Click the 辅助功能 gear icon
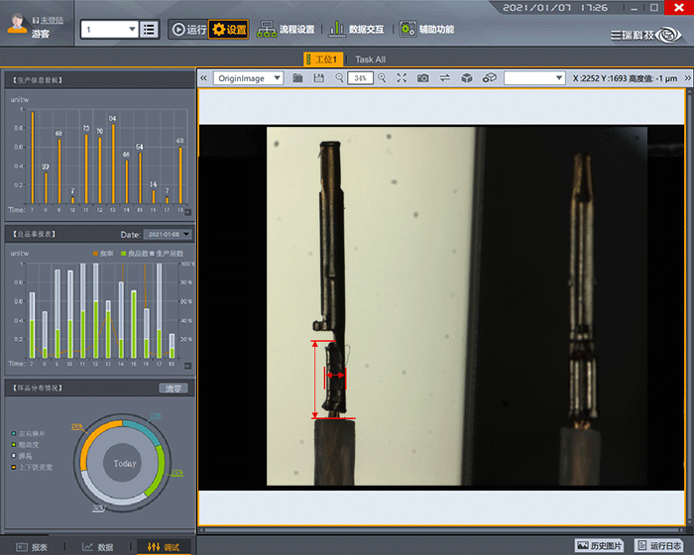Viewport: 694px width, 555px height. [408, 29]
